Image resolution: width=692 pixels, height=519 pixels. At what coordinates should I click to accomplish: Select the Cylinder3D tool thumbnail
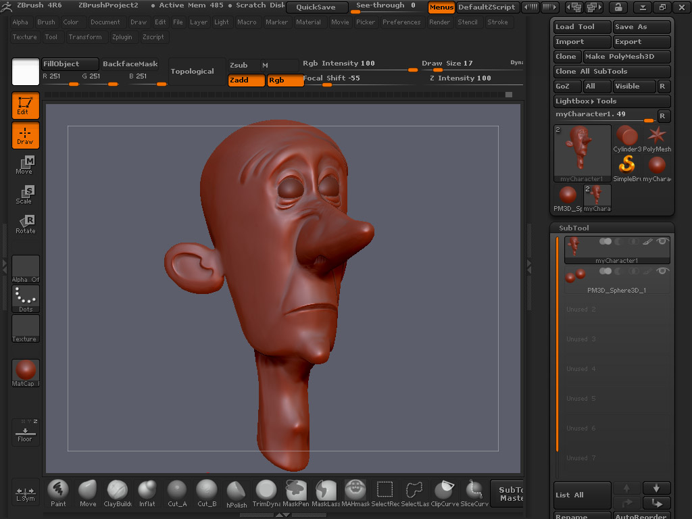coord(626,139)
